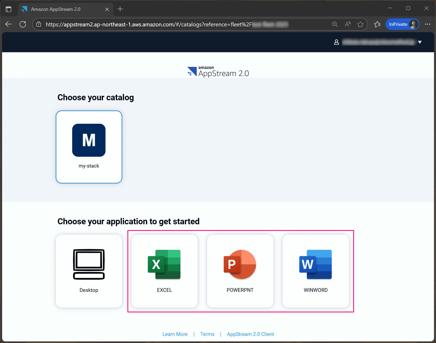Select the Desktop streaming option
Viewport: 436px width, 343px height.
pyautogui.click(x=89, y=271)
